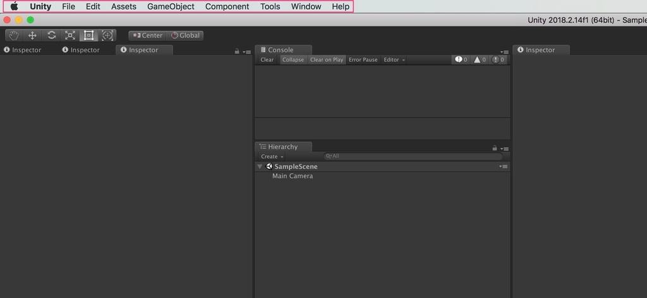Focus the Hierarchy search field
This screenshot has width=647, height=298.
(413, 156)
